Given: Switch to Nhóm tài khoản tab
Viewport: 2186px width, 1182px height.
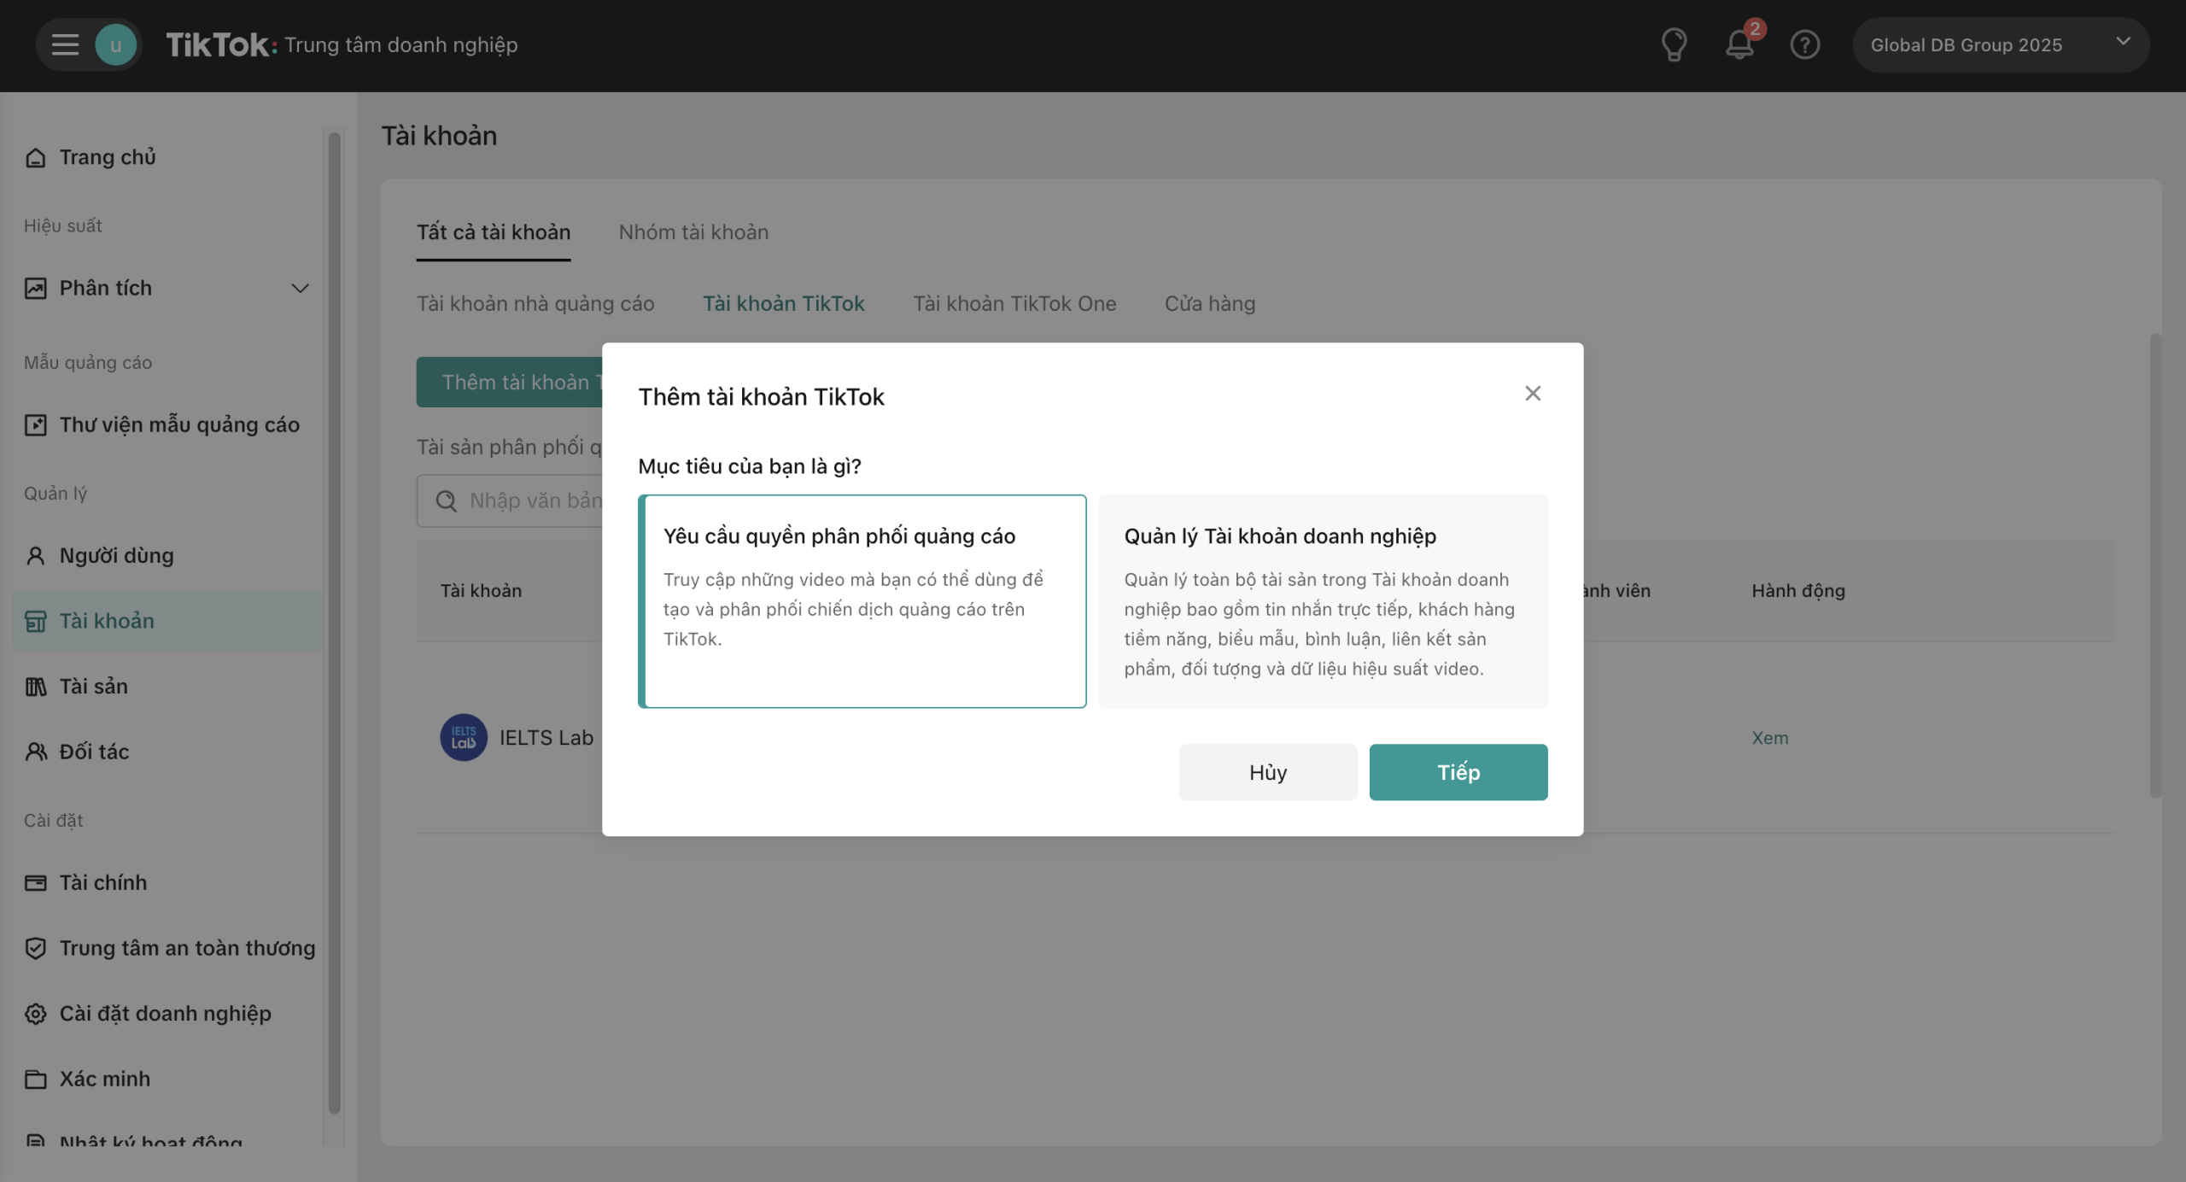Looking at the screenshot, I should pyautogui.click(x=693, y=232).
